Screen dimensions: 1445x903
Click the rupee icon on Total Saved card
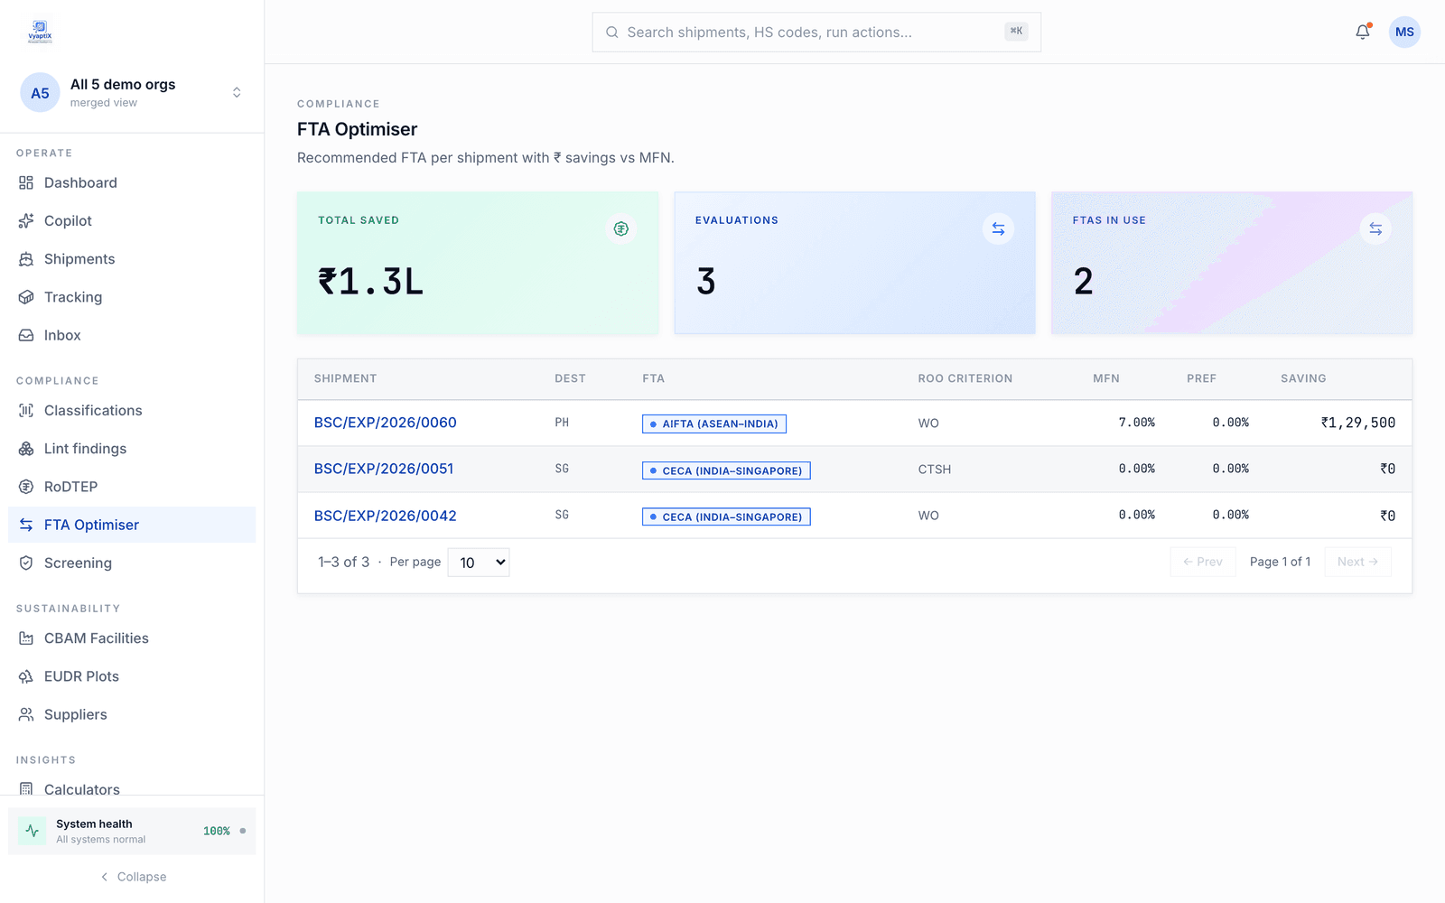point(621,228)
